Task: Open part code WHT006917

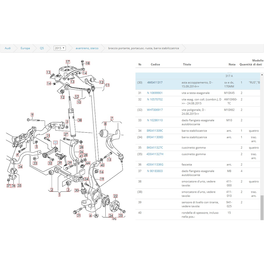Action: pyautogui.click(x=155, y=110)
